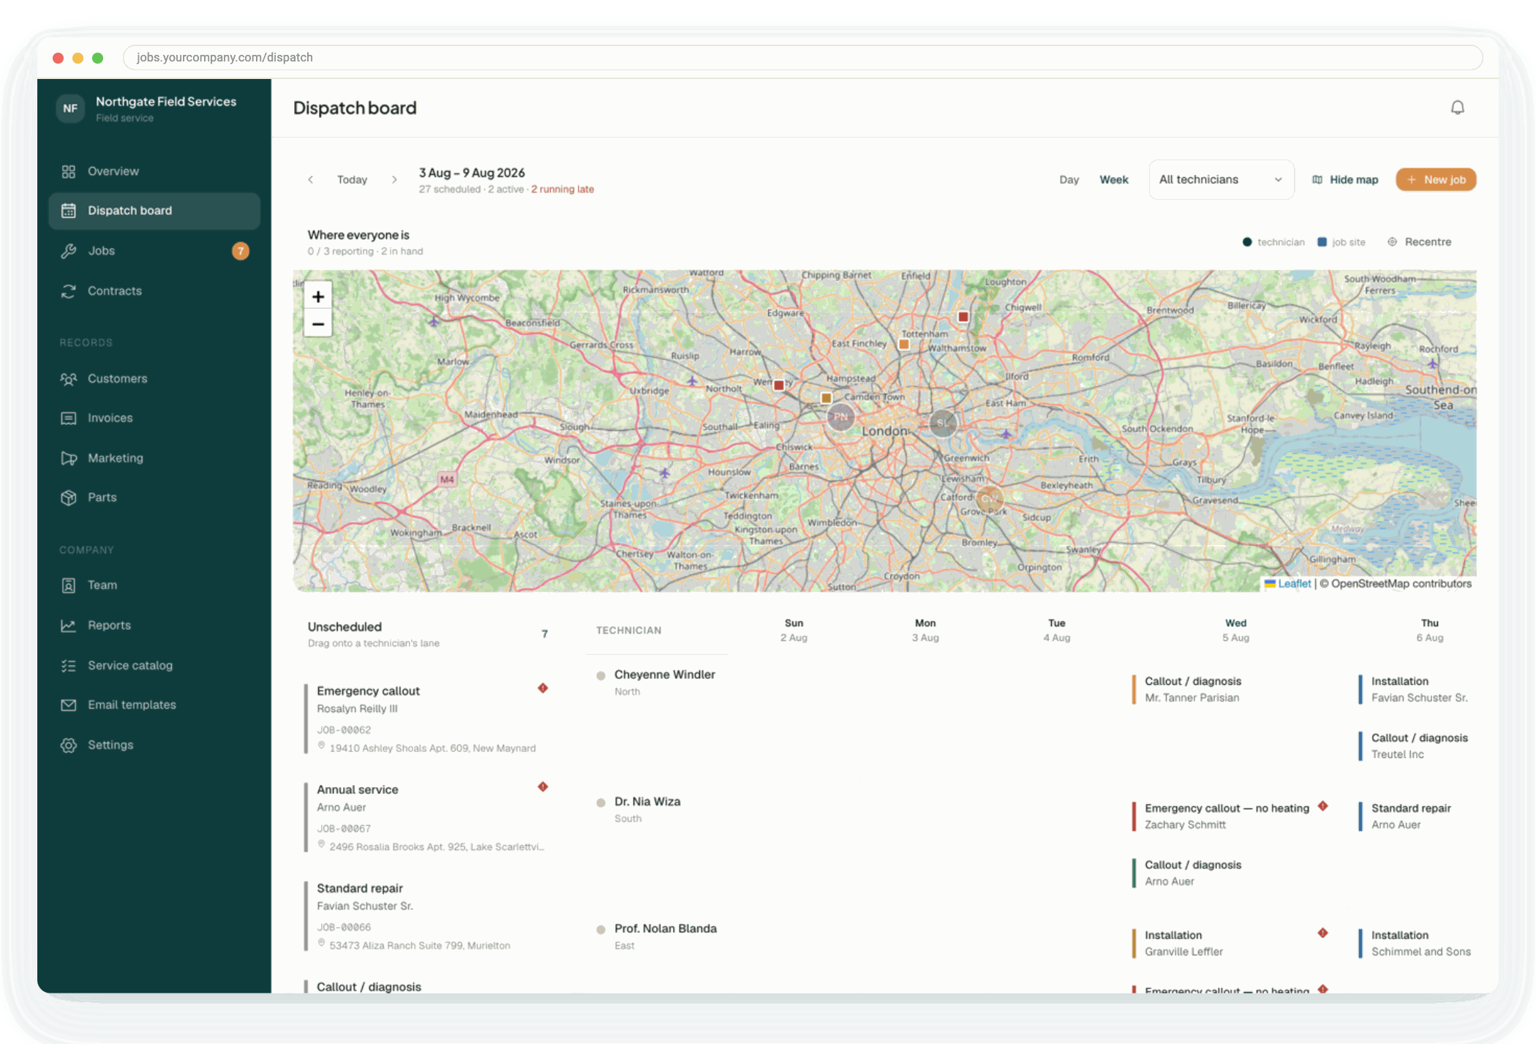Create a New job
This screenshot has height=1044, width=1536.
(1436, 180)
